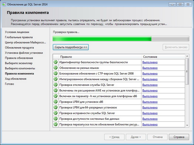Open Выполнено link for LPIM x86 rule
Viewport: 194px width, 145px height.
(150, 102)
